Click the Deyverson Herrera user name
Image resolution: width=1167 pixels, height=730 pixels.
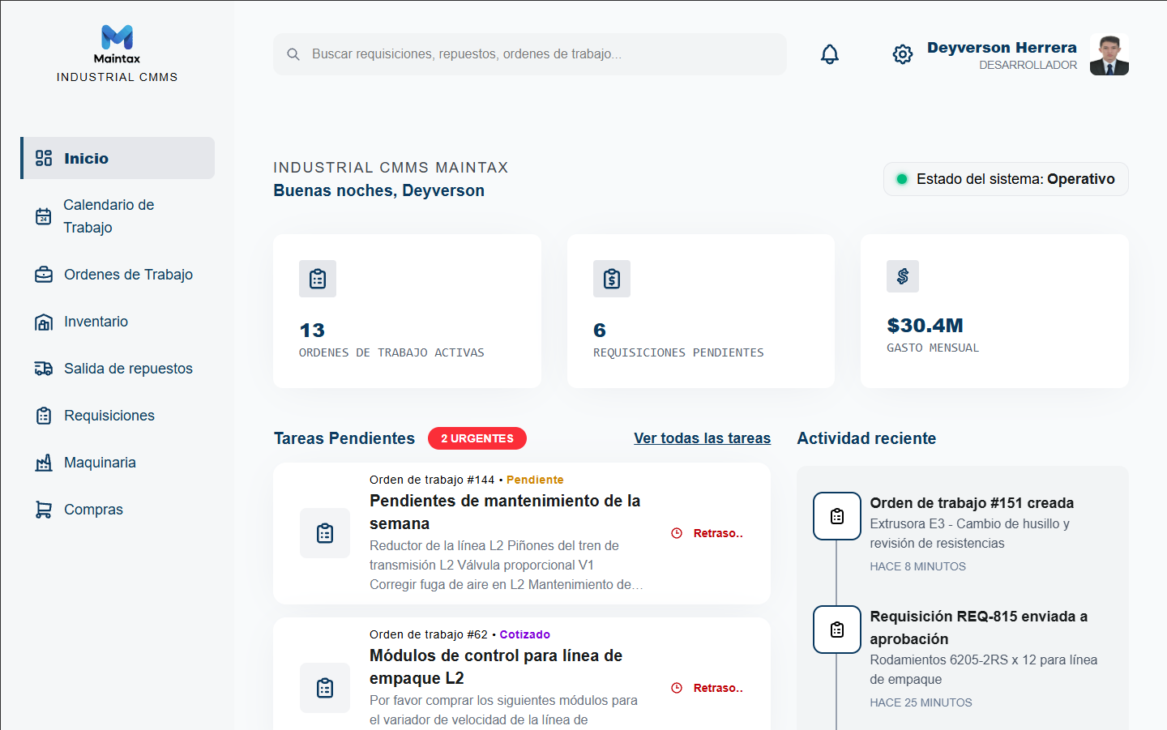(x=1002, y=48)
